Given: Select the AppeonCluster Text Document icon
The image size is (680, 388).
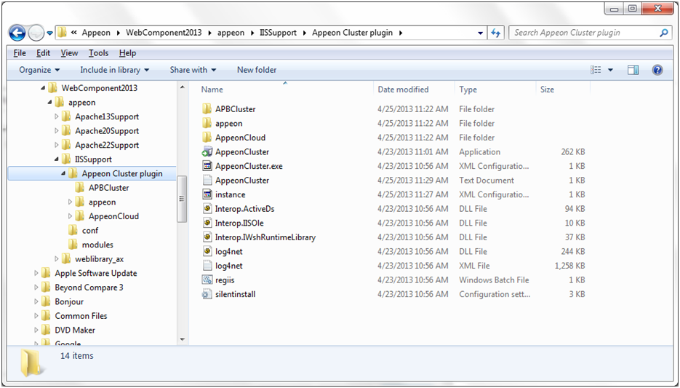Looking at the screenshot, I should (207, 180).
